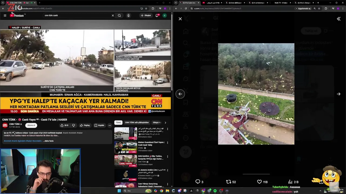Go to next photo in X viewer
The height and width of the screenshot is (194, 346).
tap(338, 94)
